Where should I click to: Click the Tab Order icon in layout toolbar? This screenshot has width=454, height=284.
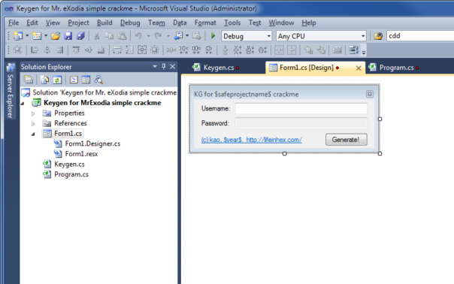click(353, 50)
